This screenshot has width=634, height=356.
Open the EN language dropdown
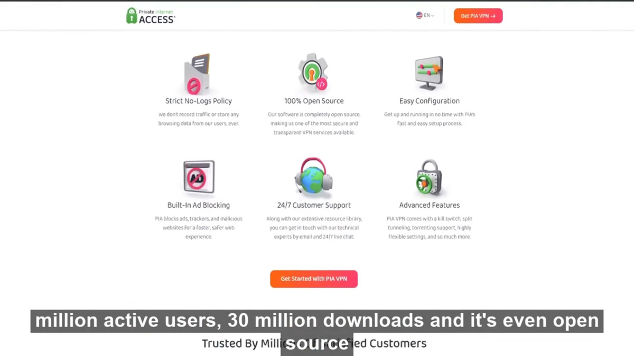pyautogui.click(x=425, y=15)
